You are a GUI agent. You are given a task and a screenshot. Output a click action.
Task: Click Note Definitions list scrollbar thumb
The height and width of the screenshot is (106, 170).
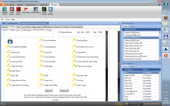[x=160, y=47]
